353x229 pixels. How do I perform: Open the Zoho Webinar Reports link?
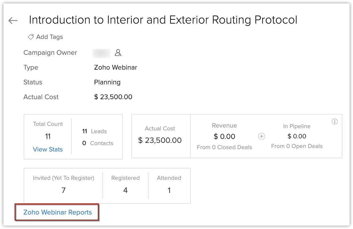click(58, 212)
